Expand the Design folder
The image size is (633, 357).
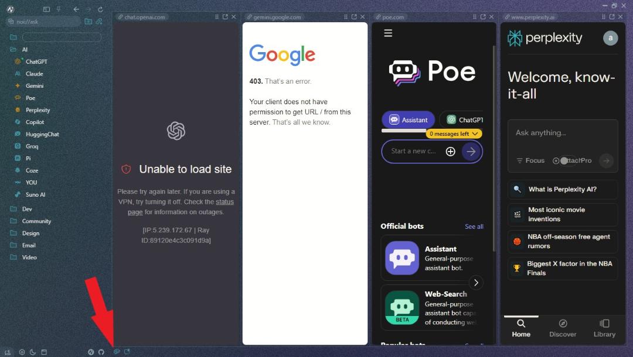pyautogui.click(x=25, y=233)
